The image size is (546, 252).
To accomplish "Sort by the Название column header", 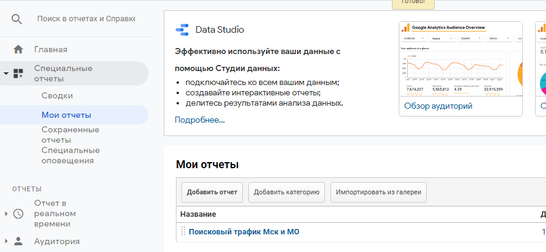I will point(198,214).
